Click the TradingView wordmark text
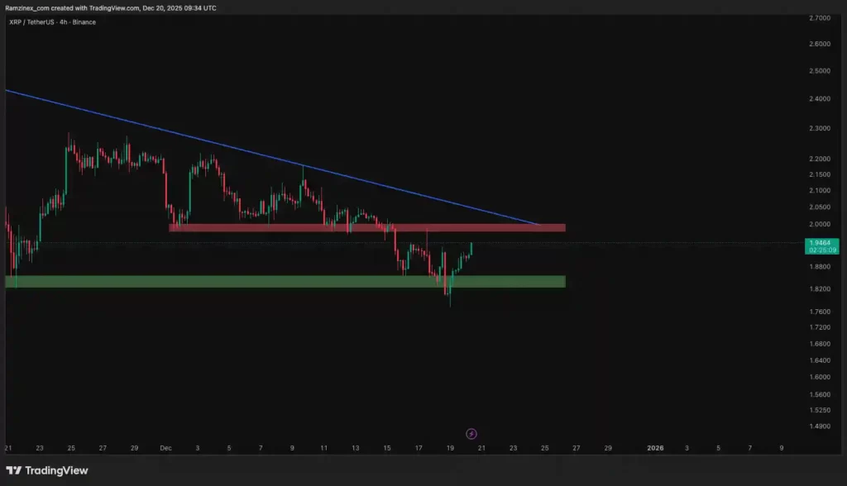Screen dimensions: 847x486 [58, 470]
